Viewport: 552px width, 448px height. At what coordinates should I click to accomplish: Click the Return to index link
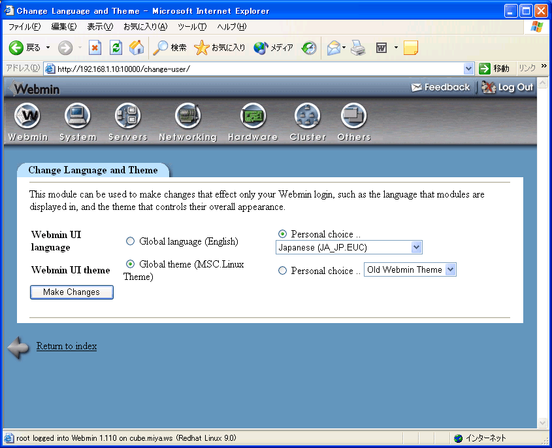(67, 346)
